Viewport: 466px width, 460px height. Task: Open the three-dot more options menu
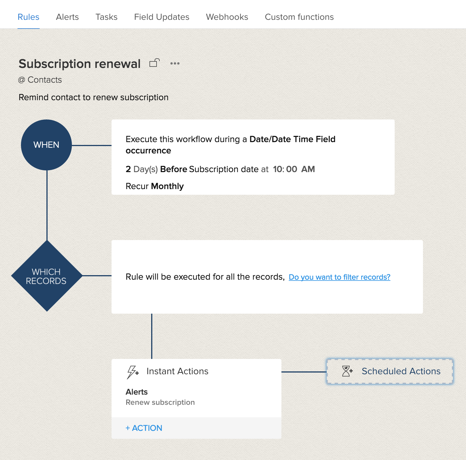click(175, 63)
